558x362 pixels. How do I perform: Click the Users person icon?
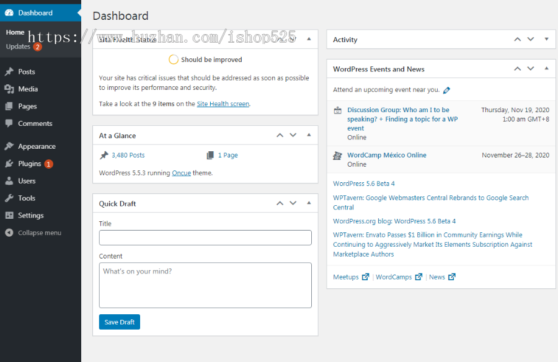click(x=9, y=181)
